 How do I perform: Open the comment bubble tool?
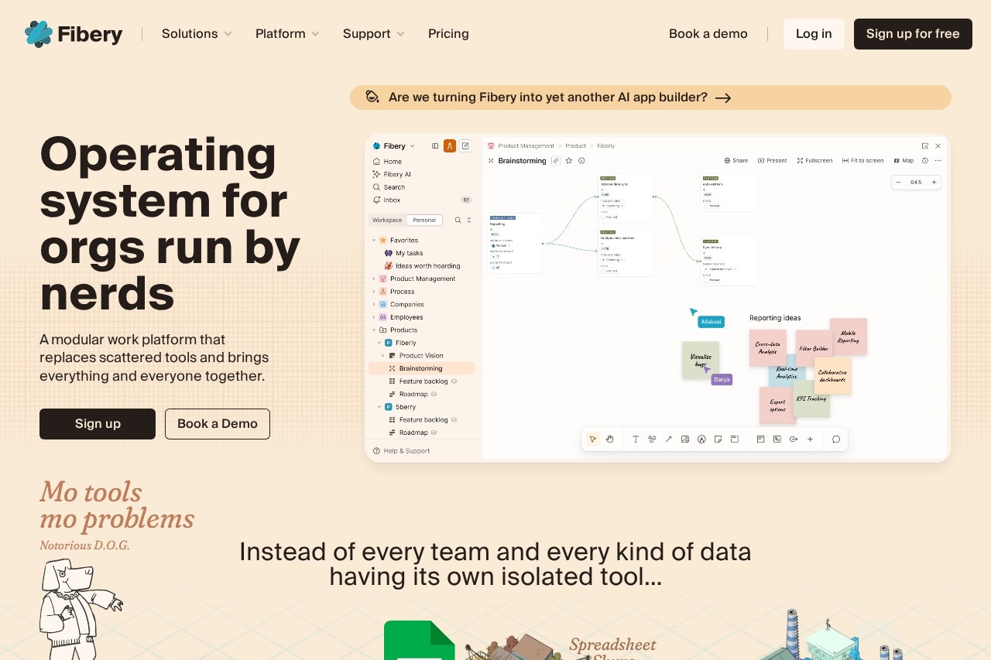tap(836, 439)
